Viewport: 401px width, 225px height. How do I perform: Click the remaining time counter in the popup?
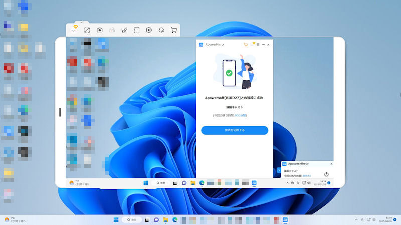pyautogui.click(x=307, y=176)
